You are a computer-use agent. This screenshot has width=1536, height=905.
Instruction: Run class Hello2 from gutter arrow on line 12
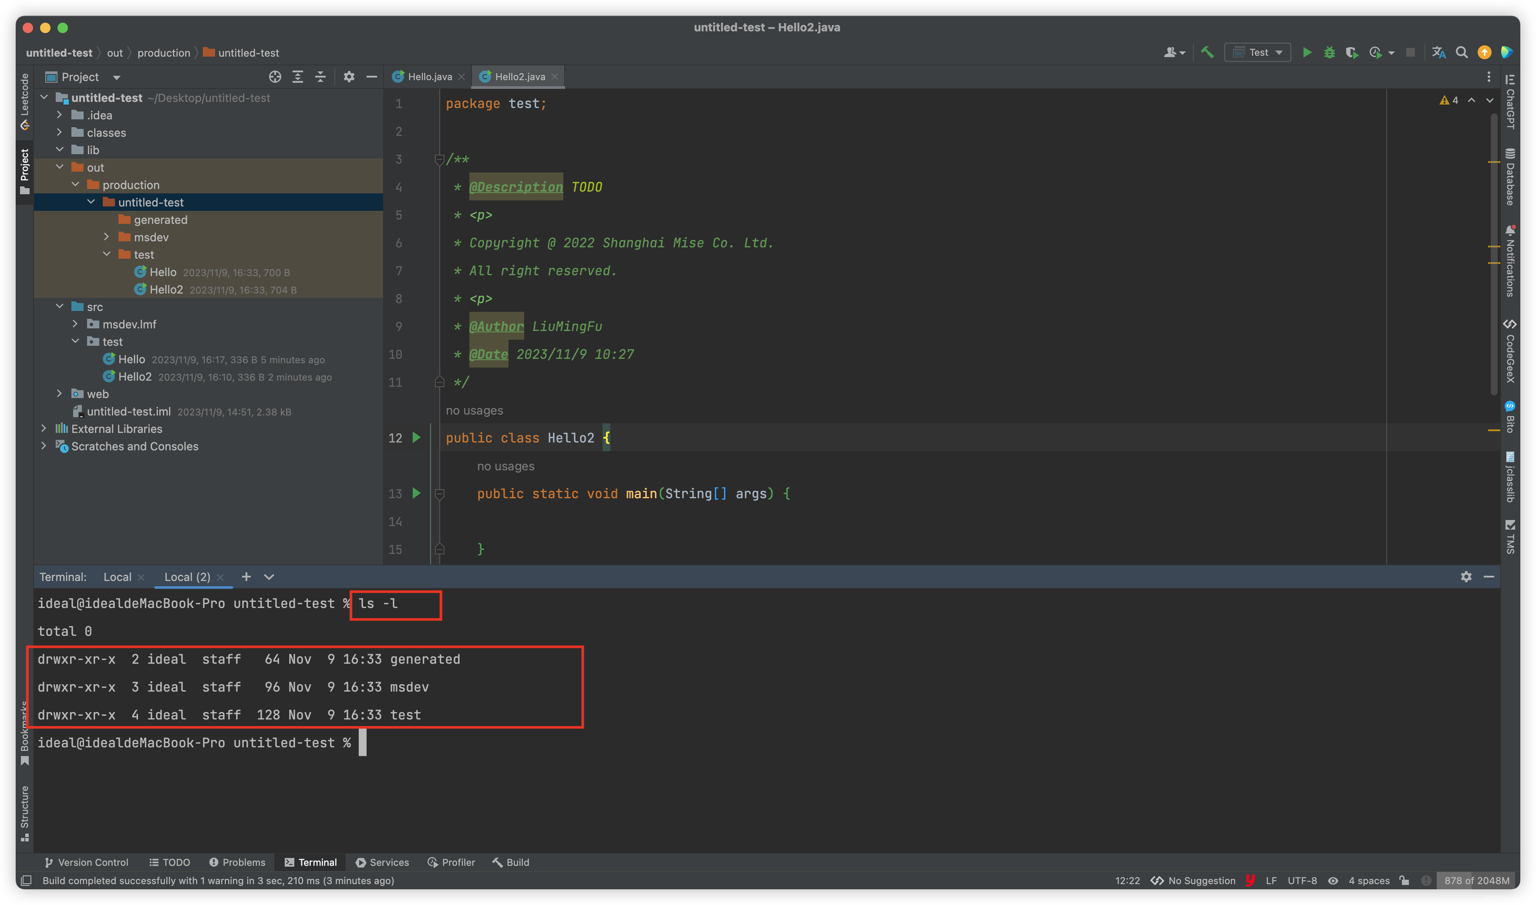(x=416, y=437)
